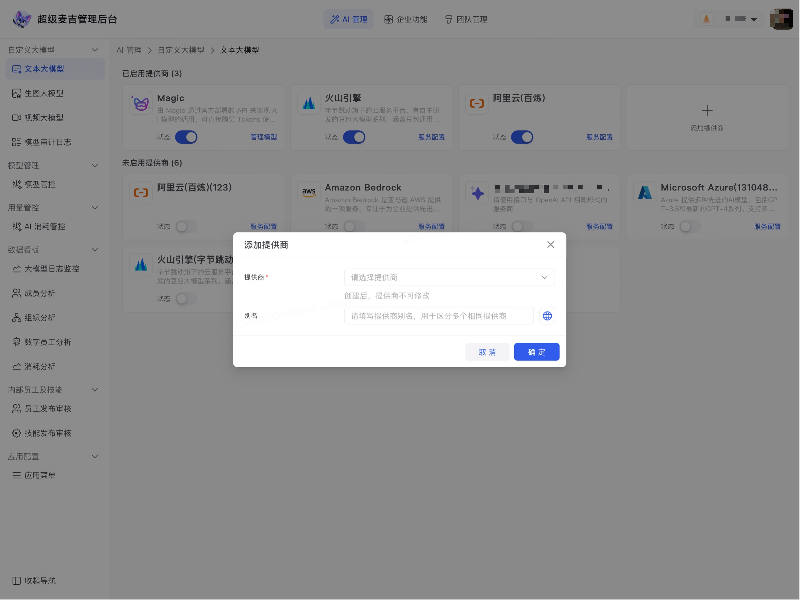Click 取消 in the dialog
The image size is (800, 600).
pos(487,352)
